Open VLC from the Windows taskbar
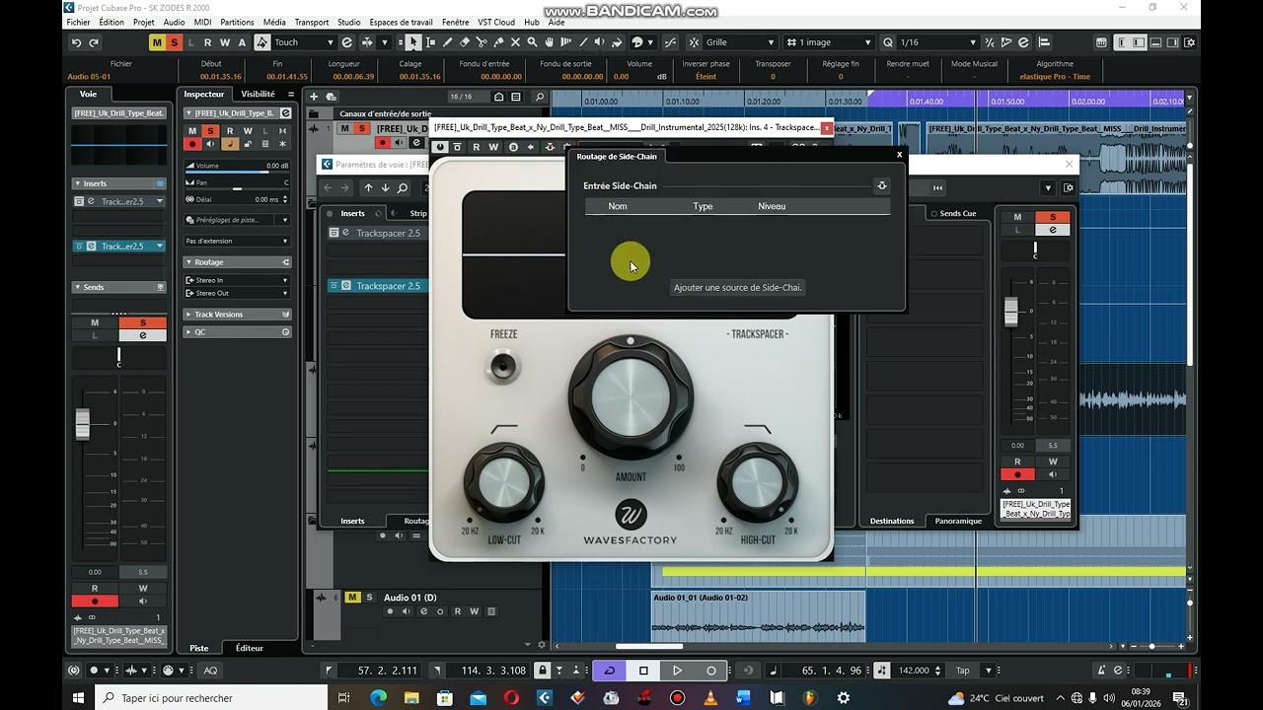1263x710 pixels. [x=710, y=698]
